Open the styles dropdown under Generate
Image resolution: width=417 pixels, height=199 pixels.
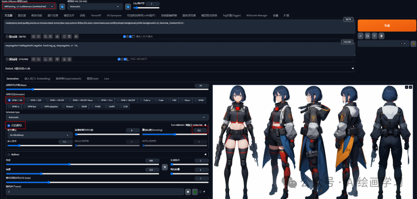(x=383, y=44)
